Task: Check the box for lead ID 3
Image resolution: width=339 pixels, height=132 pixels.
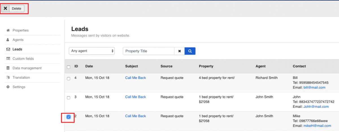Action: [x=68, y=98]
